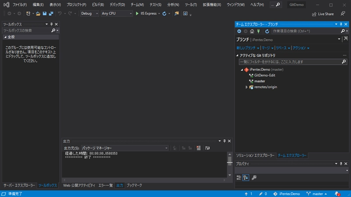Click the Toolbox search field
The image size is (351, 197).
point(27,30)
